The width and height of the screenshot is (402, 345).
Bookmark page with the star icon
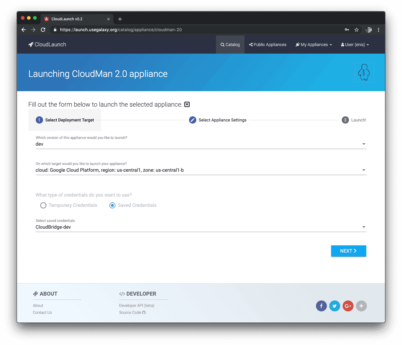pyautogui.click(x=357, y=30)
